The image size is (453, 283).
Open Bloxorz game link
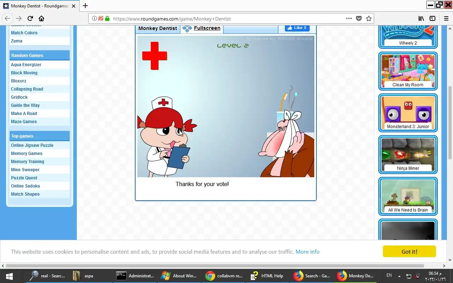point(18,81)
